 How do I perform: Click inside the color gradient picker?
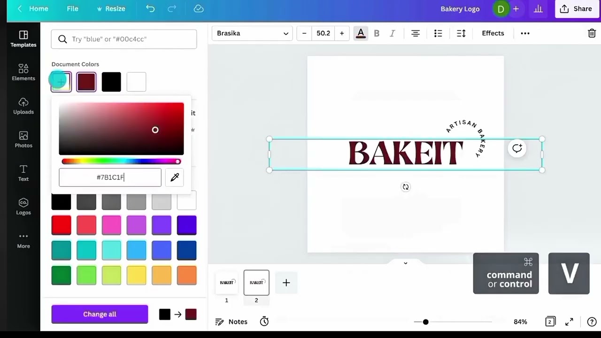click(x=121, y=129)
